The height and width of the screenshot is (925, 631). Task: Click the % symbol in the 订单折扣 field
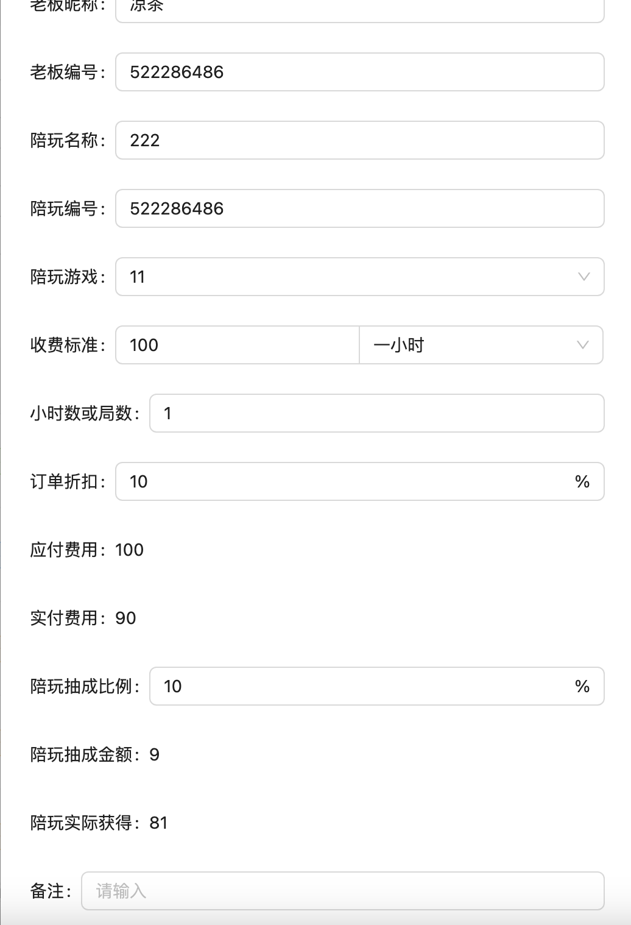583,481
